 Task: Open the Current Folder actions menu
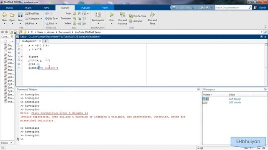tap(12, 37)
